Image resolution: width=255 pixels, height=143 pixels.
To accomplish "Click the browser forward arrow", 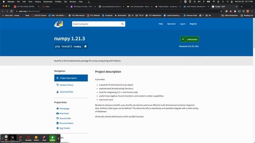I will [7, 11].
